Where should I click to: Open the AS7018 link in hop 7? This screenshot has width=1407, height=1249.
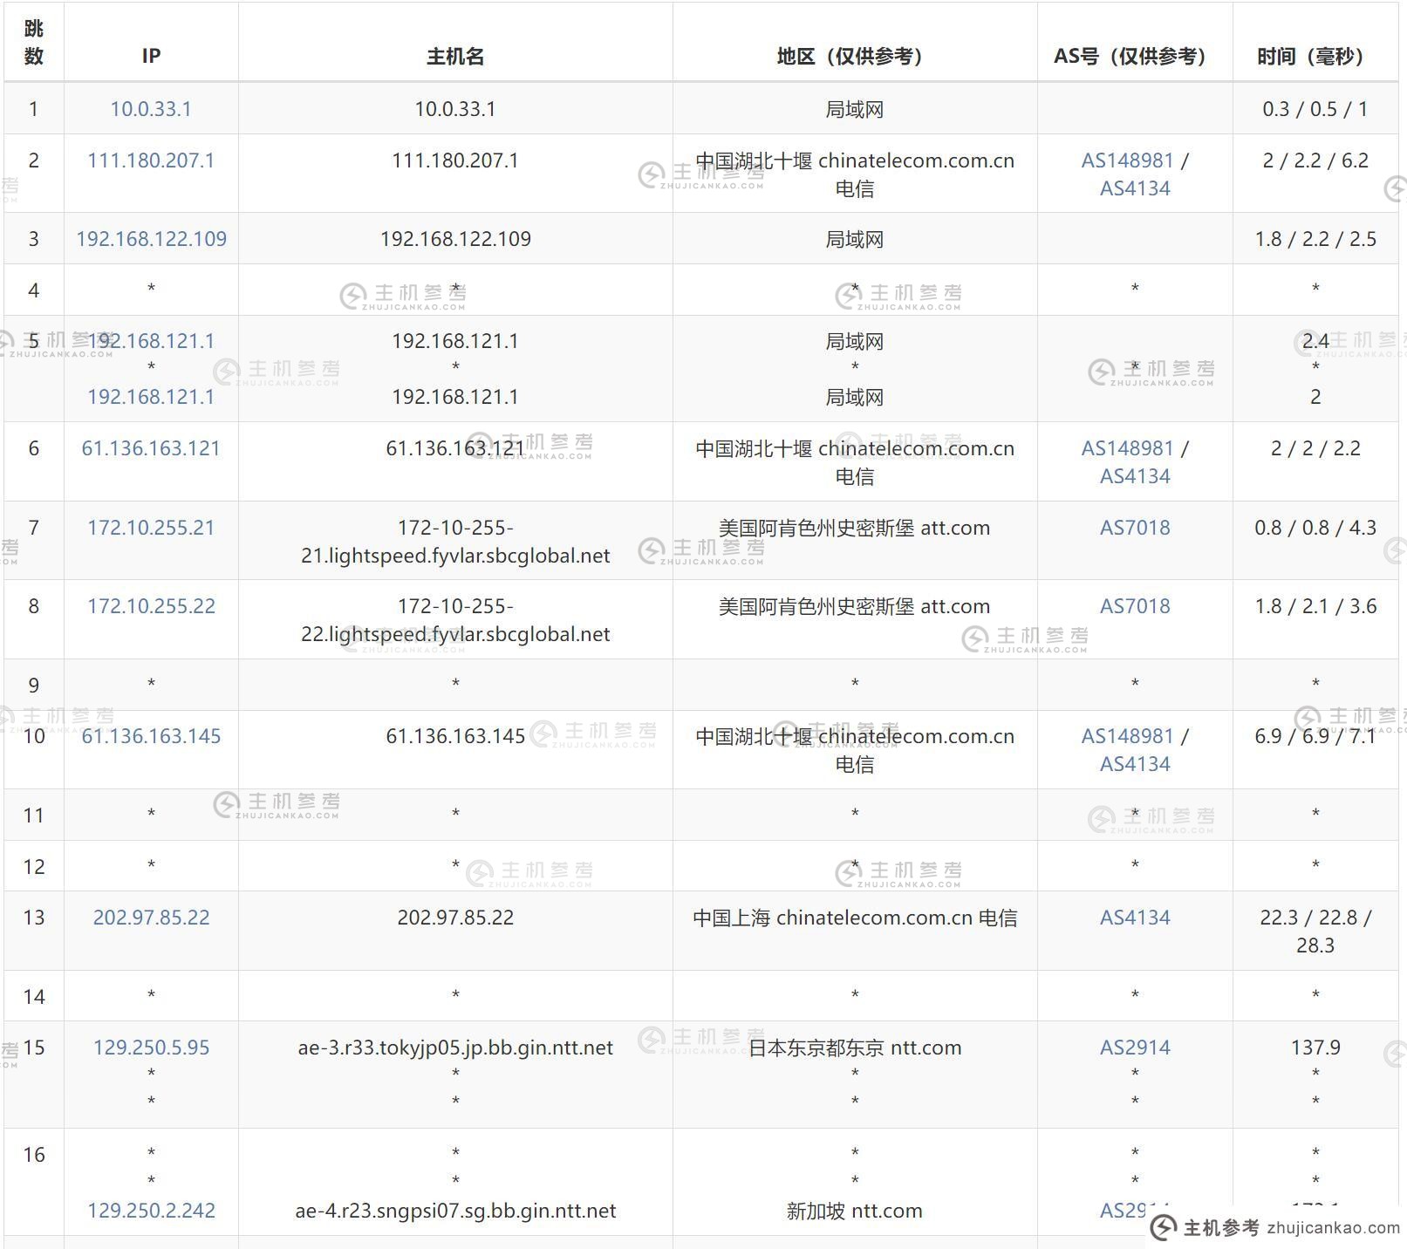tap(1135, 528)
